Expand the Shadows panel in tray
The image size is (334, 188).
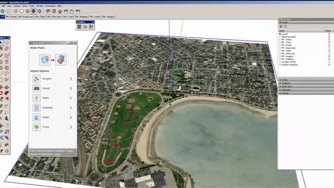click(x=306, y=83)
